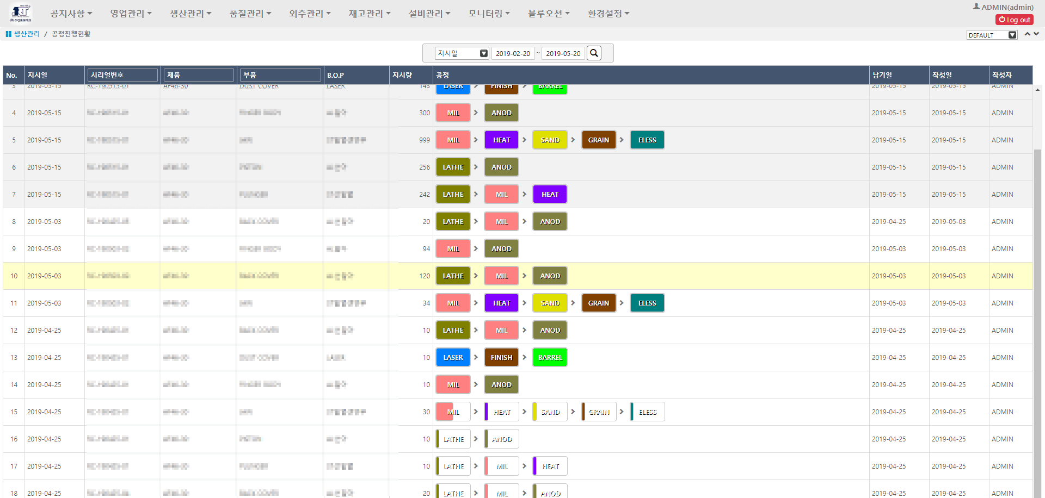Click the company logo in top-left corner
The width and height of the screenshot is (1045, 498).
coord(22,13)
